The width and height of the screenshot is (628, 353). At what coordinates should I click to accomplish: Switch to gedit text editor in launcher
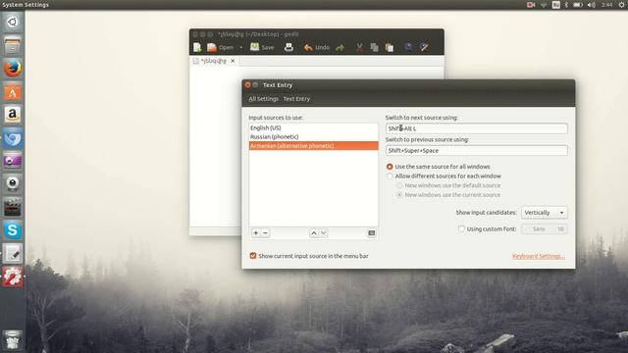pyautogui.click(x=13, y=253)
